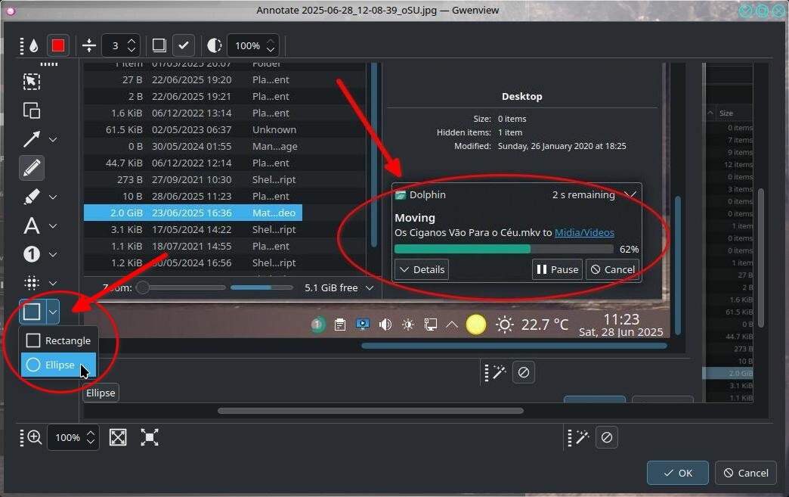Choose the Select tool with dashed cursor box
Image resolution: width=789 pixels, height=497 pixels.
32,82
